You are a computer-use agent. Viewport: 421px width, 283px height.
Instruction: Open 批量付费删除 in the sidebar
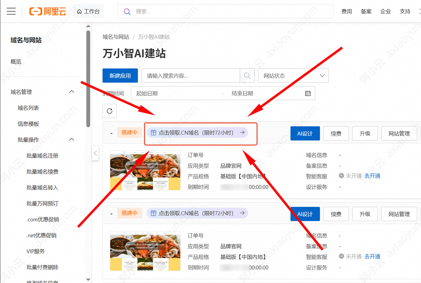[x=42, y=267]
